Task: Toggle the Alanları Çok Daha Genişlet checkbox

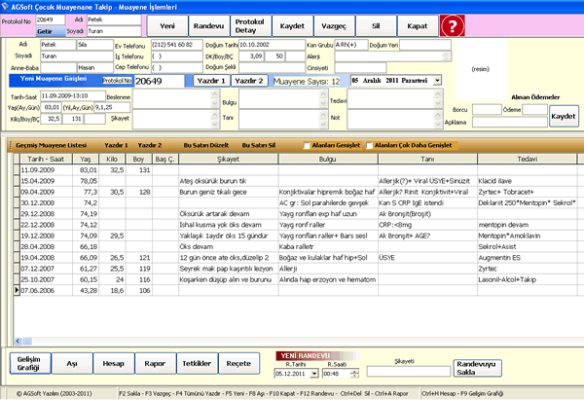Action: [x=368, y=145]
